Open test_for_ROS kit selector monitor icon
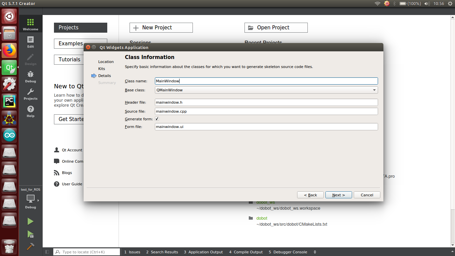455x256 pixels. click(x=31, y=199)
